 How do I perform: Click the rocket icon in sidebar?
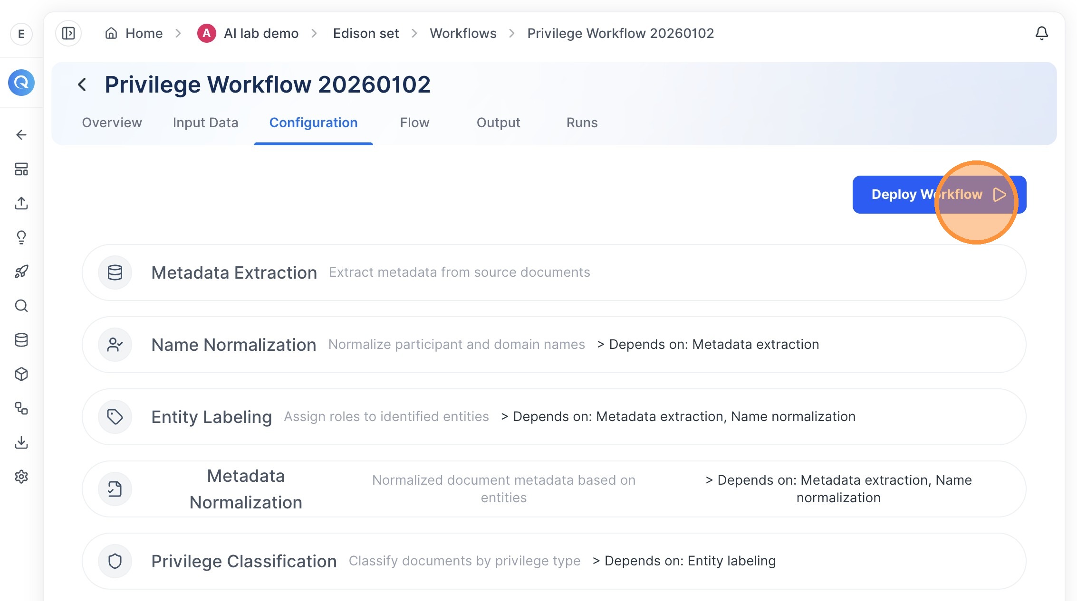tap(21, 272)
